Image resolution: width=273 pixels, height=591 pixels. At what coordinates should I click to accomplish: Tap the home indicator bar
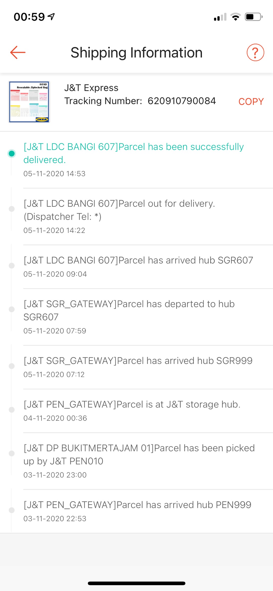tap(136, 583)
